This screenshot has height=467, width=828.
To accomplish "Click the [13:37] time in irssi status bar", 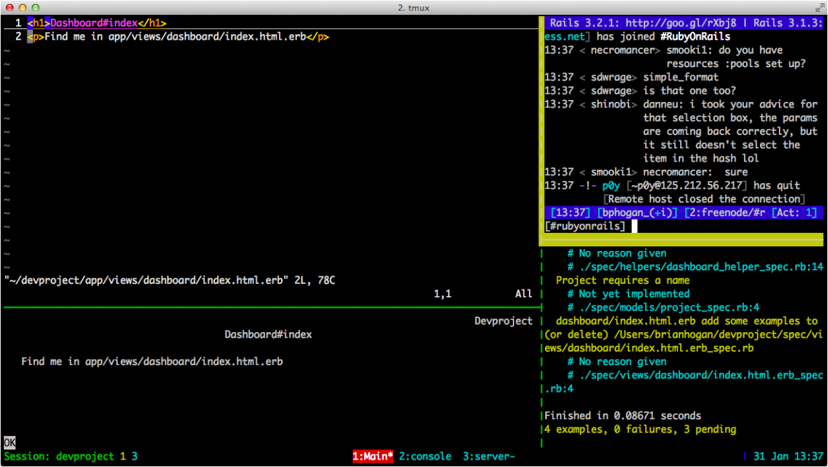I will [x=569, y=213].
